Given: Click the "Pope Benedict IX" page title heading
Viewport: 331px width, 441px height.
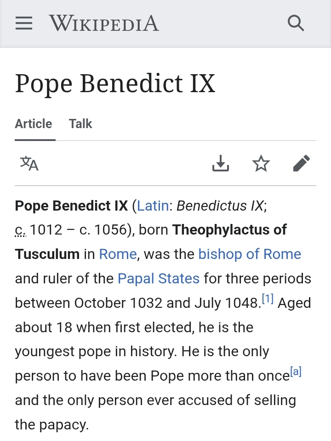Looking at the screenshot, I should 115,83.
